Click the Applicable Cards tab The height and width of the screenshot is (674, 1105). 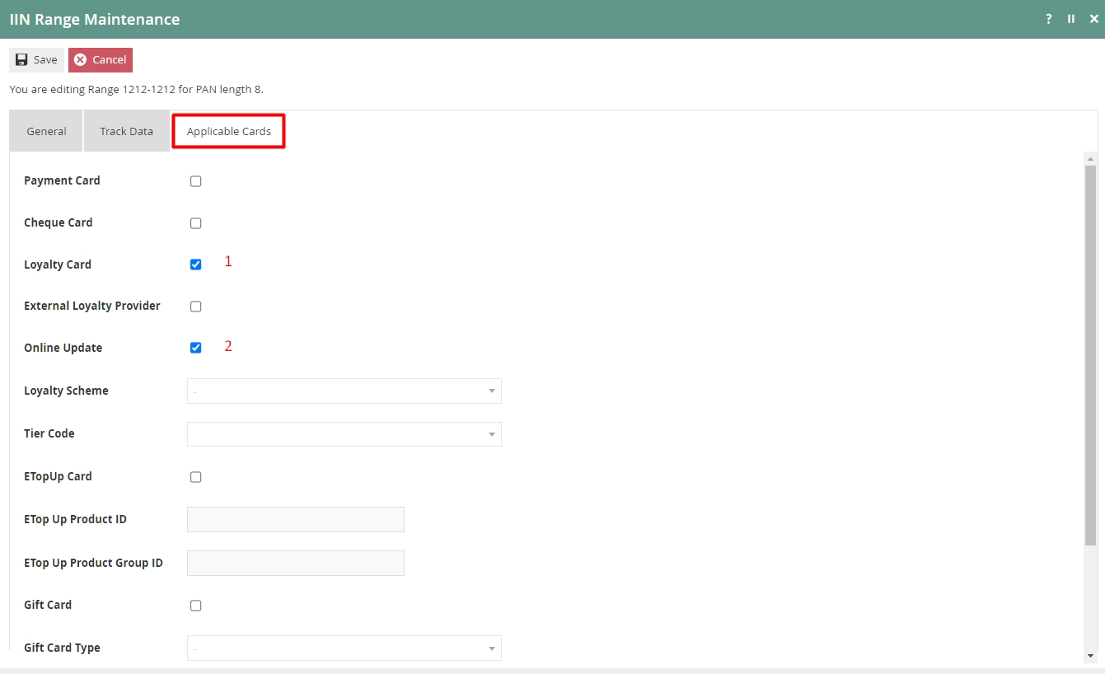coord(228,131)
